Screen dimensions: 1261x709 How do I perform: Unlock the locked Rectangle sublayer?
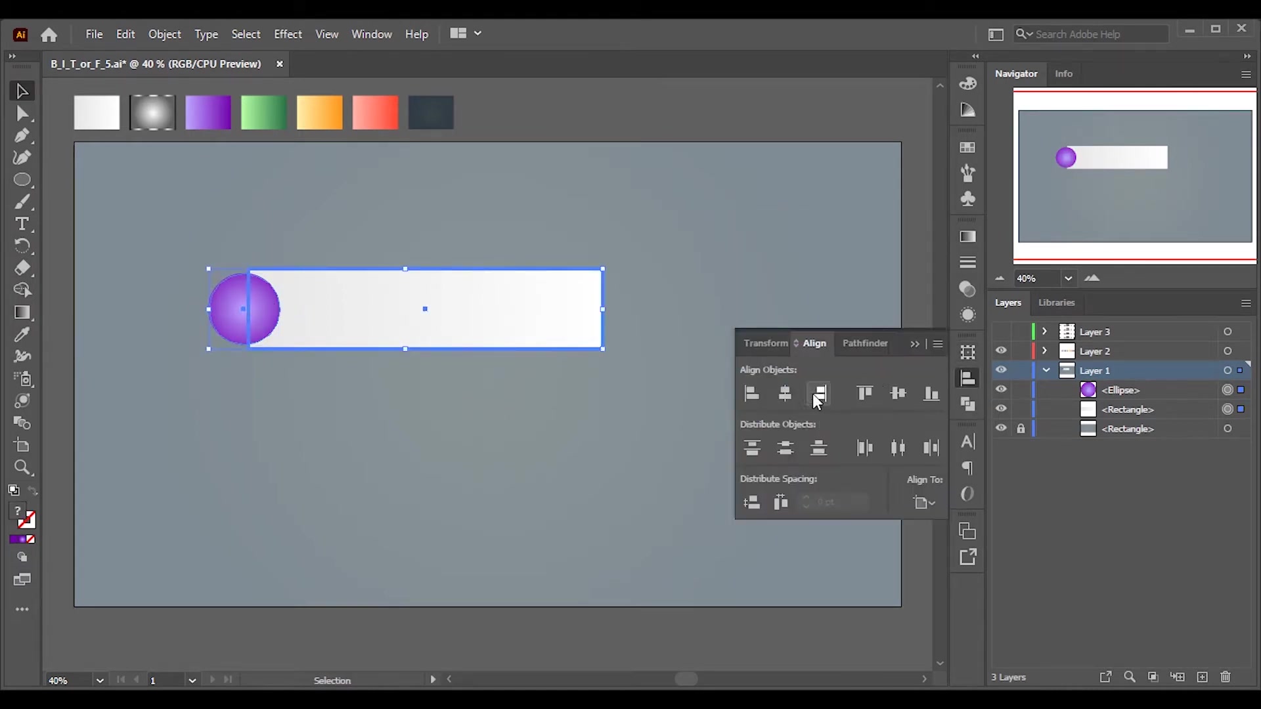coord(1021,429)
